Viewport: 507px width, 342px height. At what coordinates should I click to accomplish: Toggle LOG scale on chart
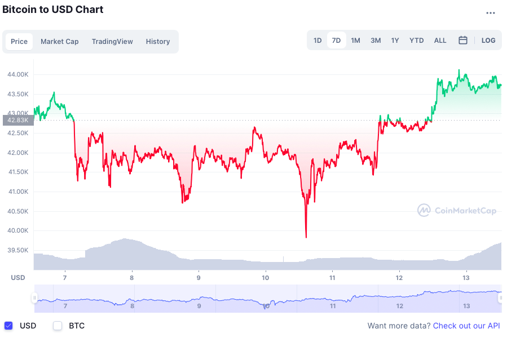488,41
